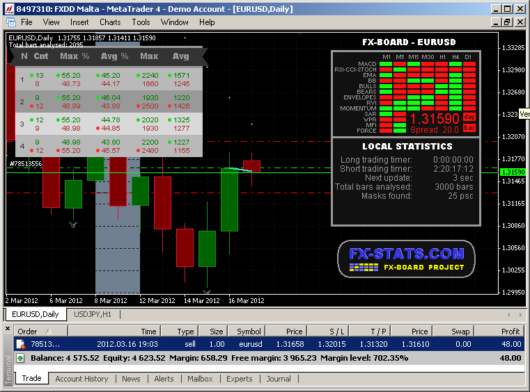
Task: Click the Balance and Equity summary line
Action: [269, 358]
